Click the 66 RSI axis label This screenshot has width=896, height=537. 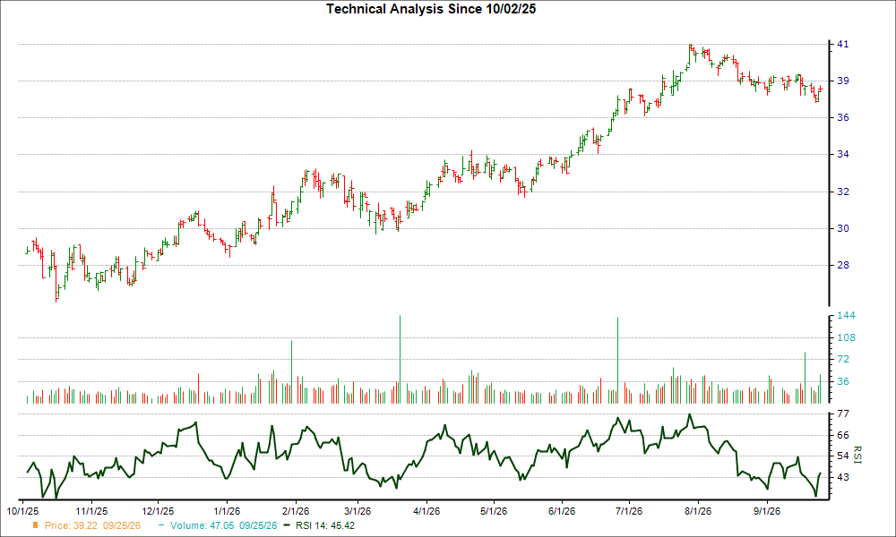[x=843, y=436]
